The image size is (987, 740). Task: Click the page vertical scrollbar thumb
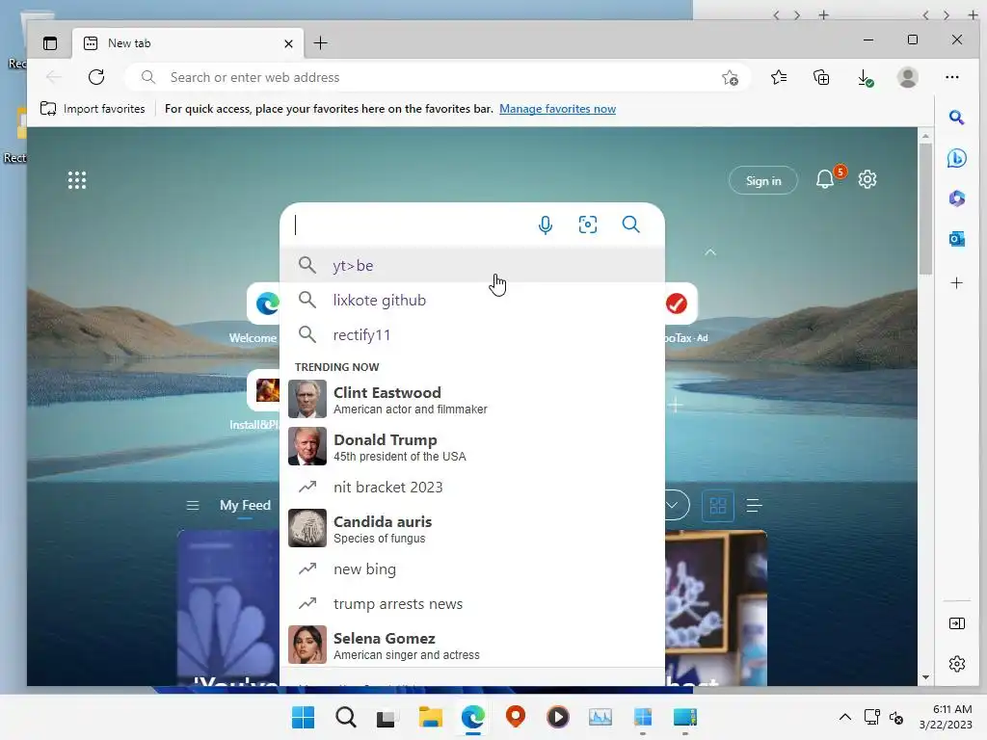coord(925,209)
